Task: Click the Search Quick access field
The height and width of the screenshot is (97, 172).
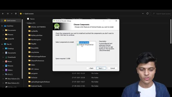Action: [161, 14]
